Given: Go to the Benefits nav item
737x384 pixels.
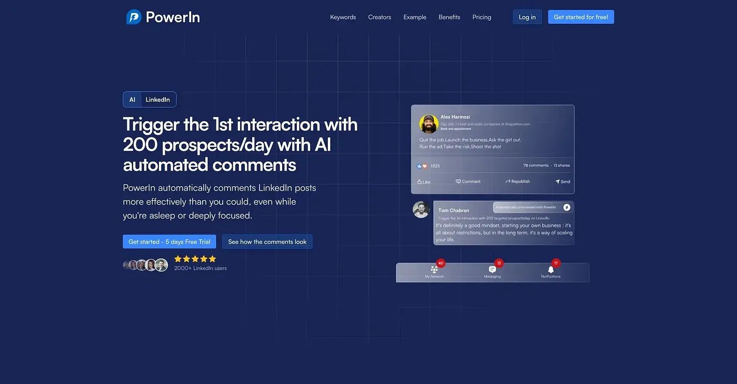Looking at the screenshot, I should tap(450, 17).
